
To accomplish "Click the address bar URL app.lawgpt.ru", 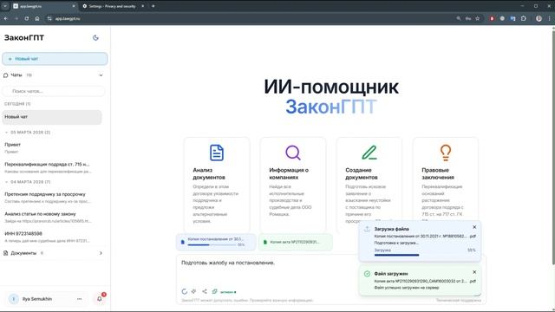I will [x=68, y=18].
